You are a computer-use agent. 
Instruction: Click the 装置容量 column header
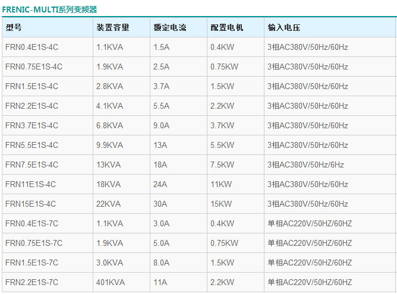(112, 27)
